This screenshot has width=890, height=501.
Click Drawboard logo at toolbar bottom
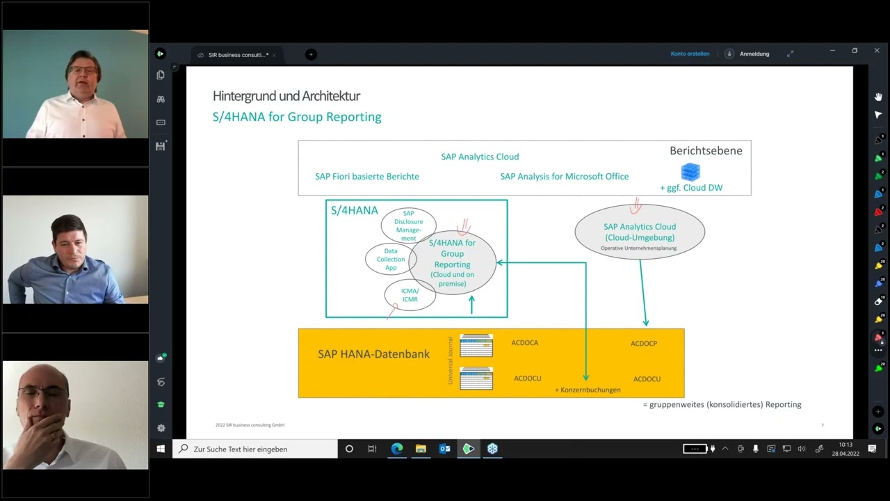[x=878, y=429]
